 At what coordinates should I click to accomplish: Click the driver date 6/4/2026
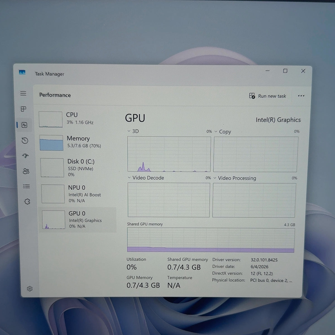[259, 267]
